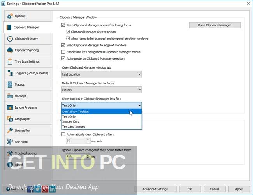
Task: Collapse the Show tooltips Text Only dropdown
Action: 102,105
